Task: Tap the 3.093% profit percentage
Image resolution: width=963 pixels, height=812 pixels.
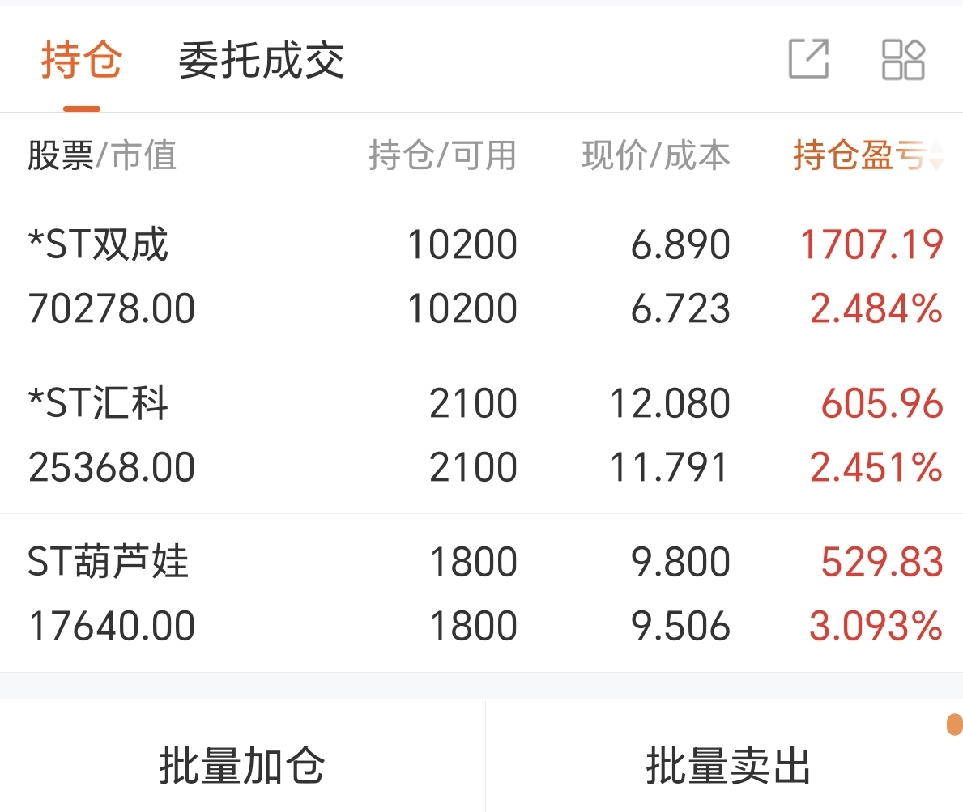Action: click(876, 626)
